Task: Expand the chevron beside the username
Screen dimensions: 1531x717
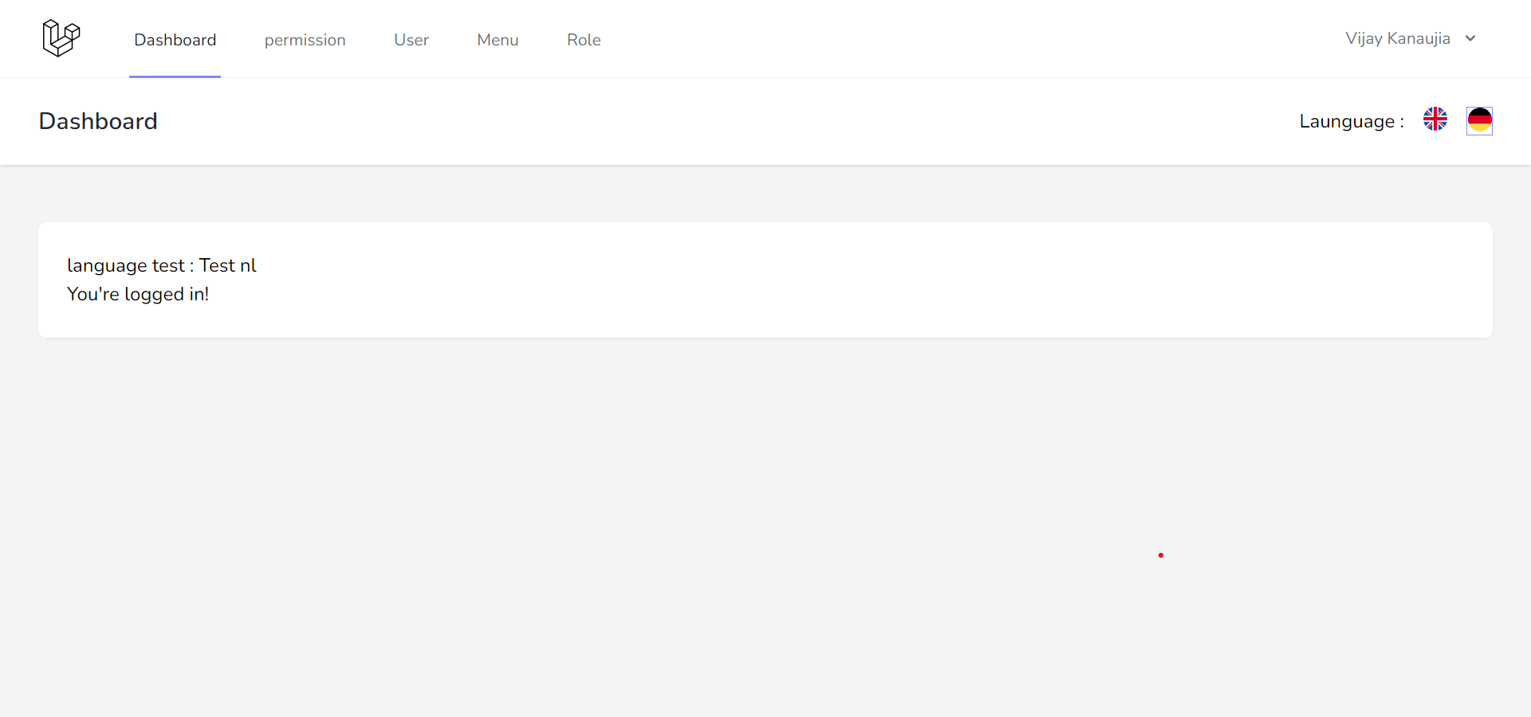Action: (1470, 38)
